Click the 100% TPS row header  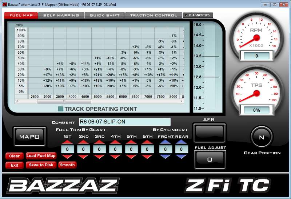pos(21,30)
